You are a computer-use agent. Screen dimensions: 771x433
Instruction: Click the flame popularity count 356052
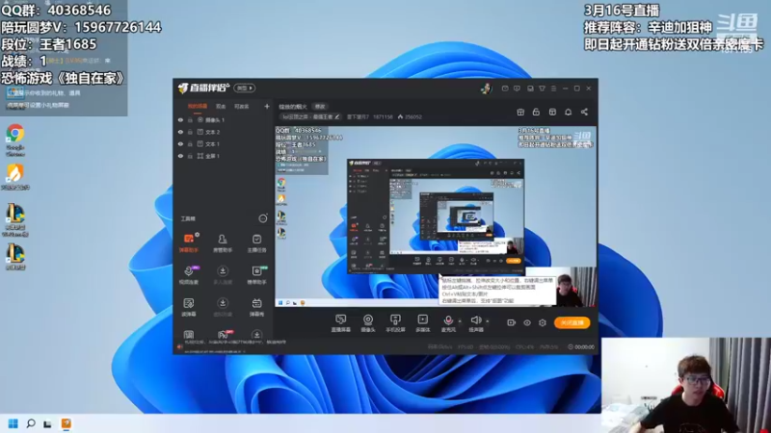(x=410, y=116)
